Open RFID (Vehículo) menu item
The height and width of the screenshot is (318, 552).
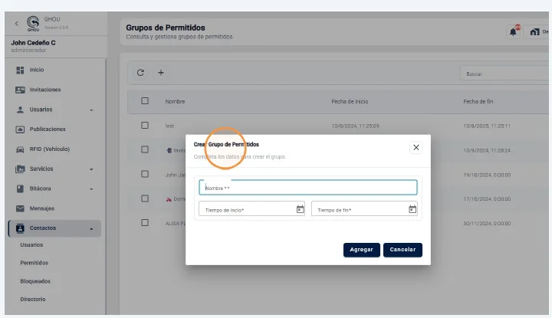pyautogui.click(x=50, y=149)
